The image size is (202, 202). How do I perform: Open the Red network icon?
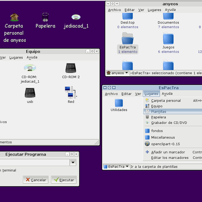click(x=71, y=92)
